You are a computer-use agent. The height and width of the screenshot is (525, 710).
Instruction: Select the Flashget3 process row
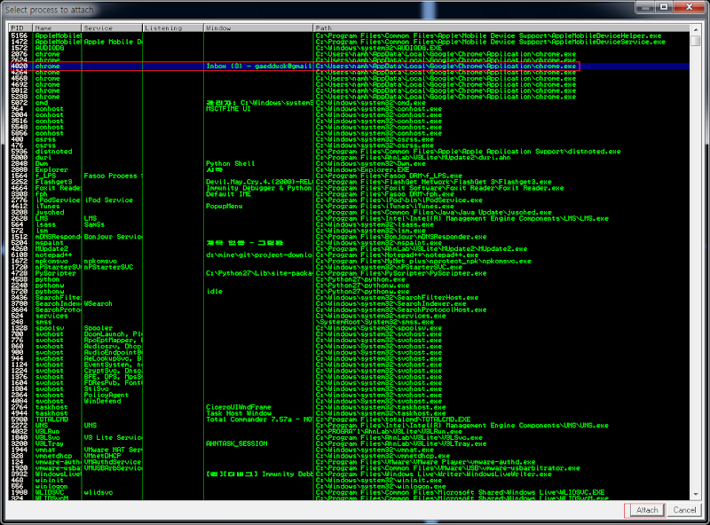349,182
